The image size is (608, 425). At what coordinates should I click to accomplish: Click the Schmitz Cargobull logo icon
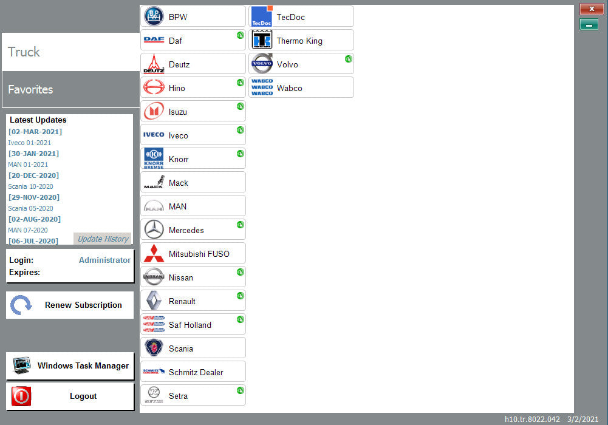pyautogui.click(x=154, y=371)
